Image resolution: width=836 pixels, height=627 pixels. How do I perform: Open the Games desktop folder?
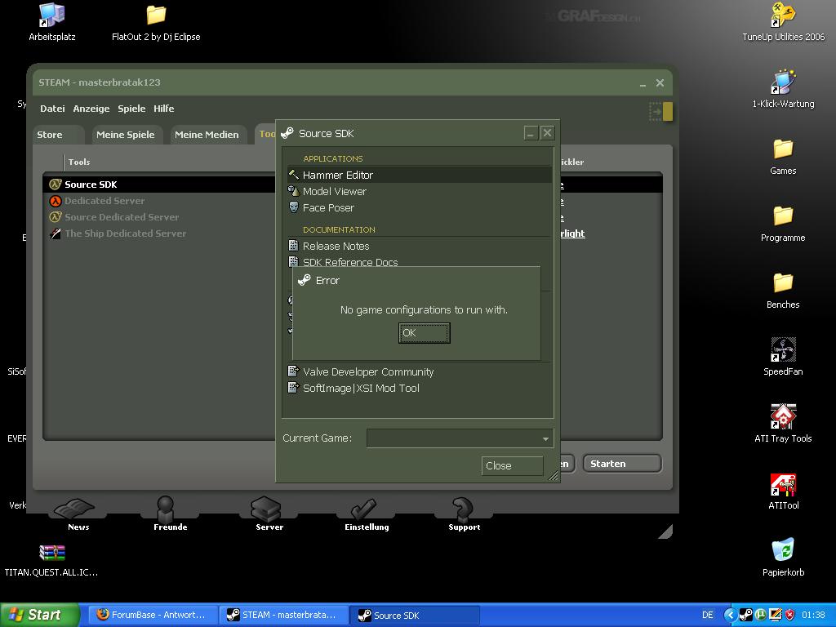(783, 156)
